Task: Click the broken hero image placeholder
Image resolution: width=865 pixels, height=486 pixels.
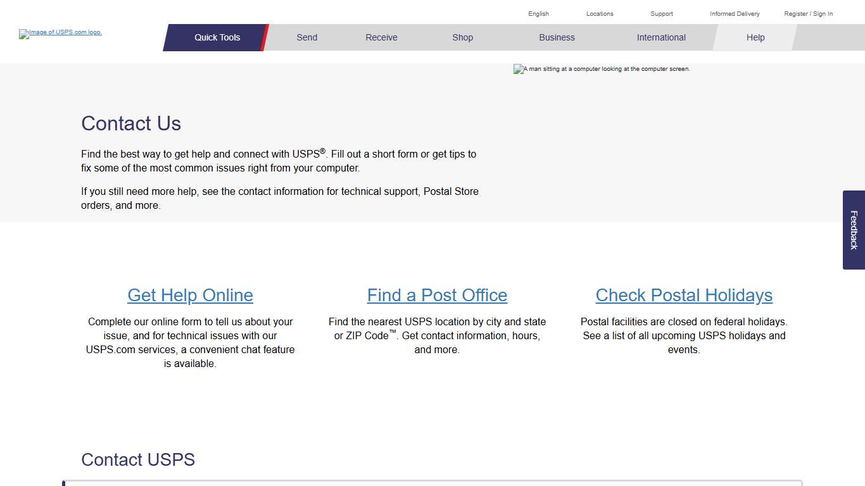Action: pyautogui.click(x=602, y=69)
